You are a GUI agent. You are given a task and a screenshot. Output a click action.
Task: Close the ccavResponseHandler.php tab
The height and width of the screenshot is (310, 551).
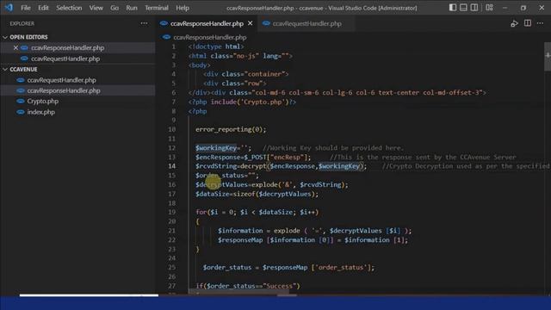251,23
